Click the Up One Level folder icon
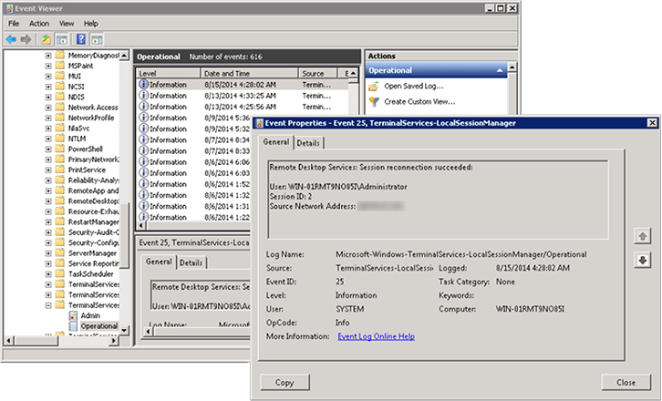Viewport: 662px width, 401px height. point(46,39)
